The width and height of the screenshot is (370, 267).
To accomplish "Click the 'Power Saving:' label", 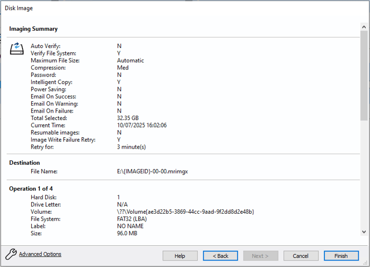I will [x=48, y=89].
